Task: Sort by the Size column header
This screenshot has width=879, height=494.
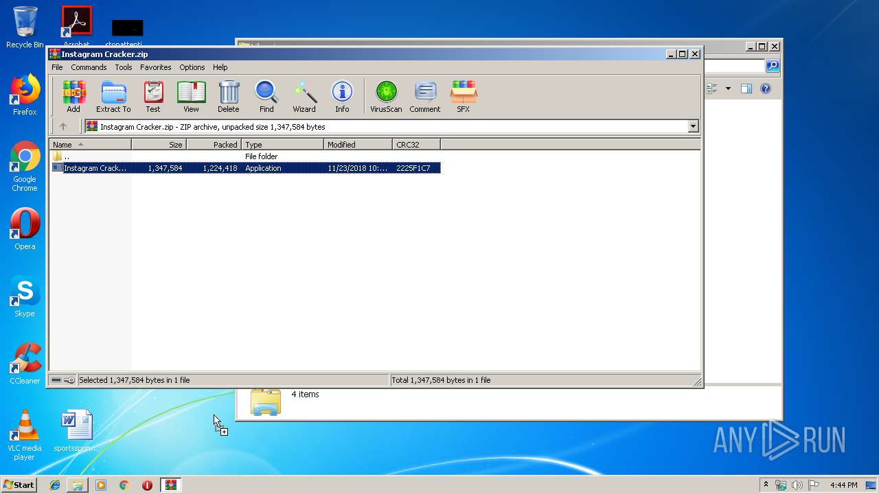Action: coord(159,145)
